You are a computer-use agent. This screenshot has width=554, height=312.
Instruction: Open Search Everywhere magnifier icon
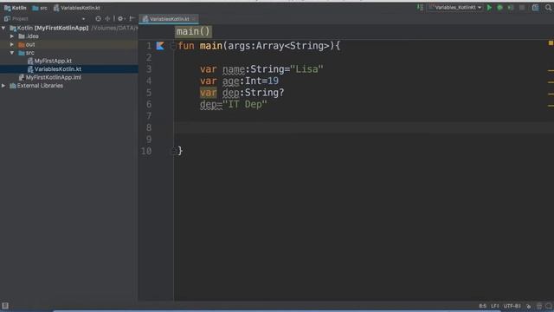pyautogui.click(x=548, y=8)
